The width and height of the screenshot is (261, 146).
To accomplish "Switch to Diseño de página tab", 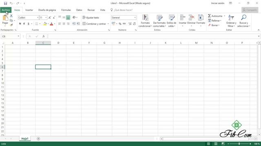I will click(47, 10).
